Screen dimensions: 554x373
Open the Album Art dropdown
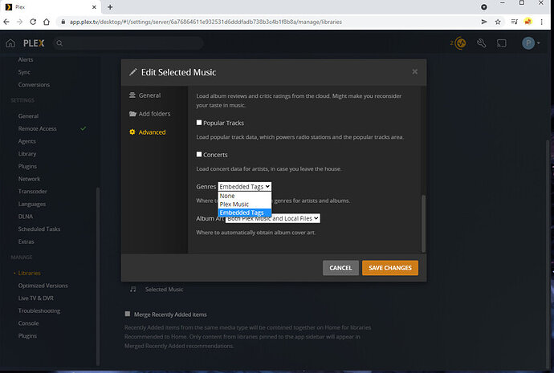[273, 218]
